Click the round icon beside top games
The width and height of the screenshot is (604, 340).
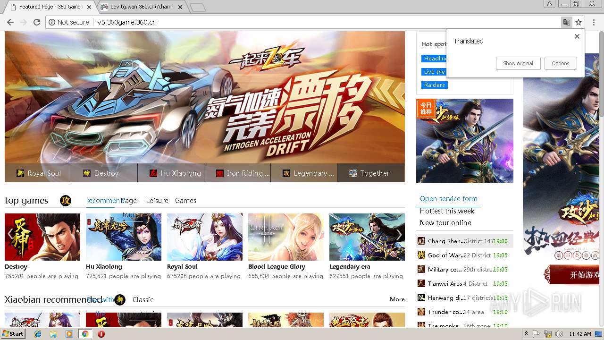66,201
